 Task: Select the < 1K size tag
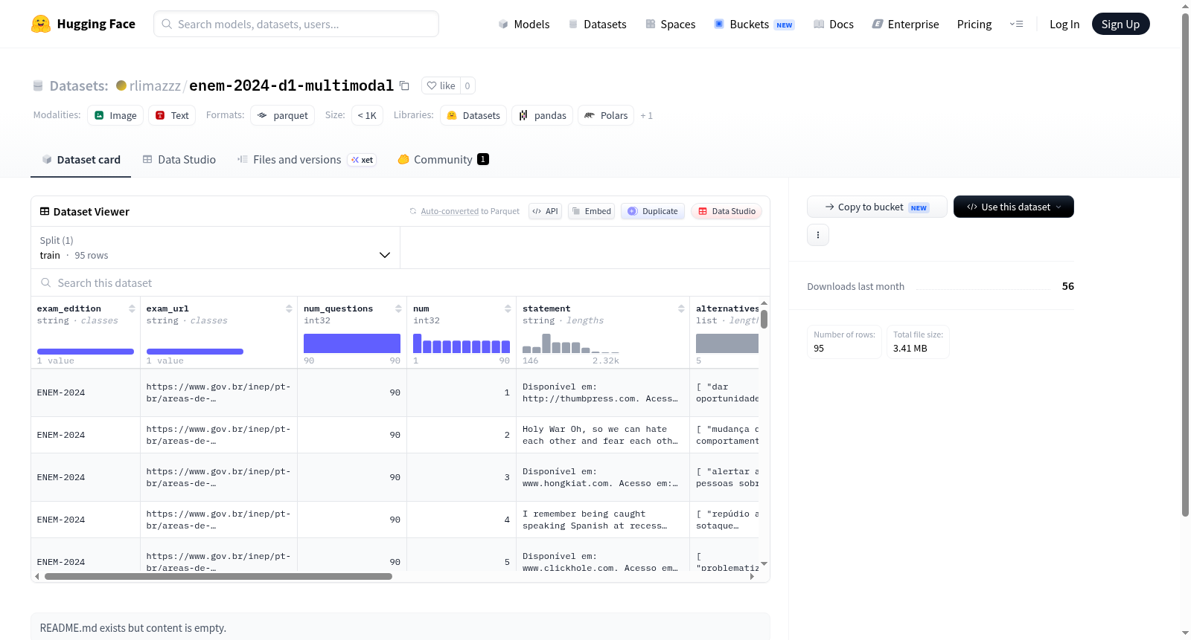[x=367, y=115]
